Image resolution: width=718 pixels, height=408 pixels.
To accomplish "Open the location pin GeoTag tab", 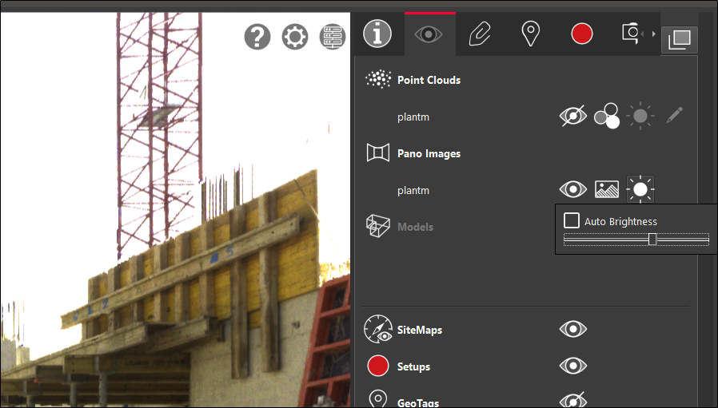I will pos(530,34).
